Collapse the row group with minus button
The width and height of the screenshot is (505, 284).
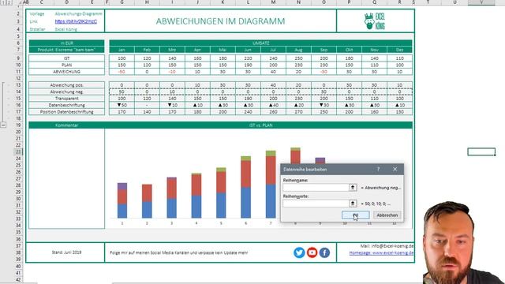[x=3, y=125]
